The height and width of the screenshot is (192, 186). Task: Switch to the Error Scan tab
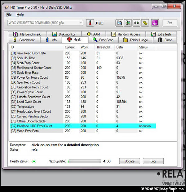coord(103,40)
